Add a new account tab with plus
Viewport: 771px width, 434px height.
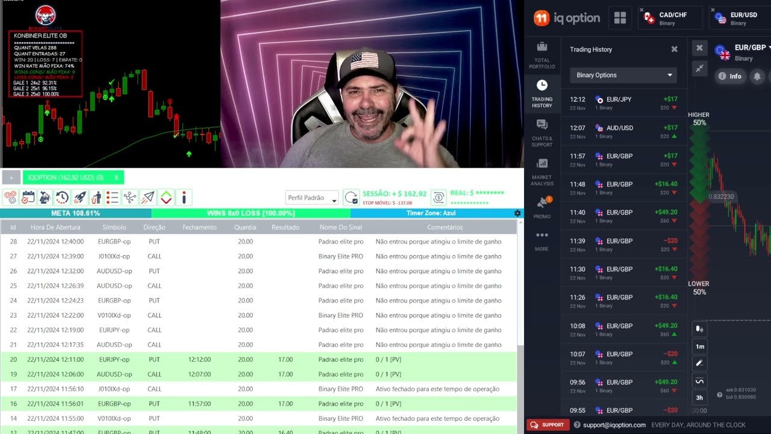click(x=11, y=178)
